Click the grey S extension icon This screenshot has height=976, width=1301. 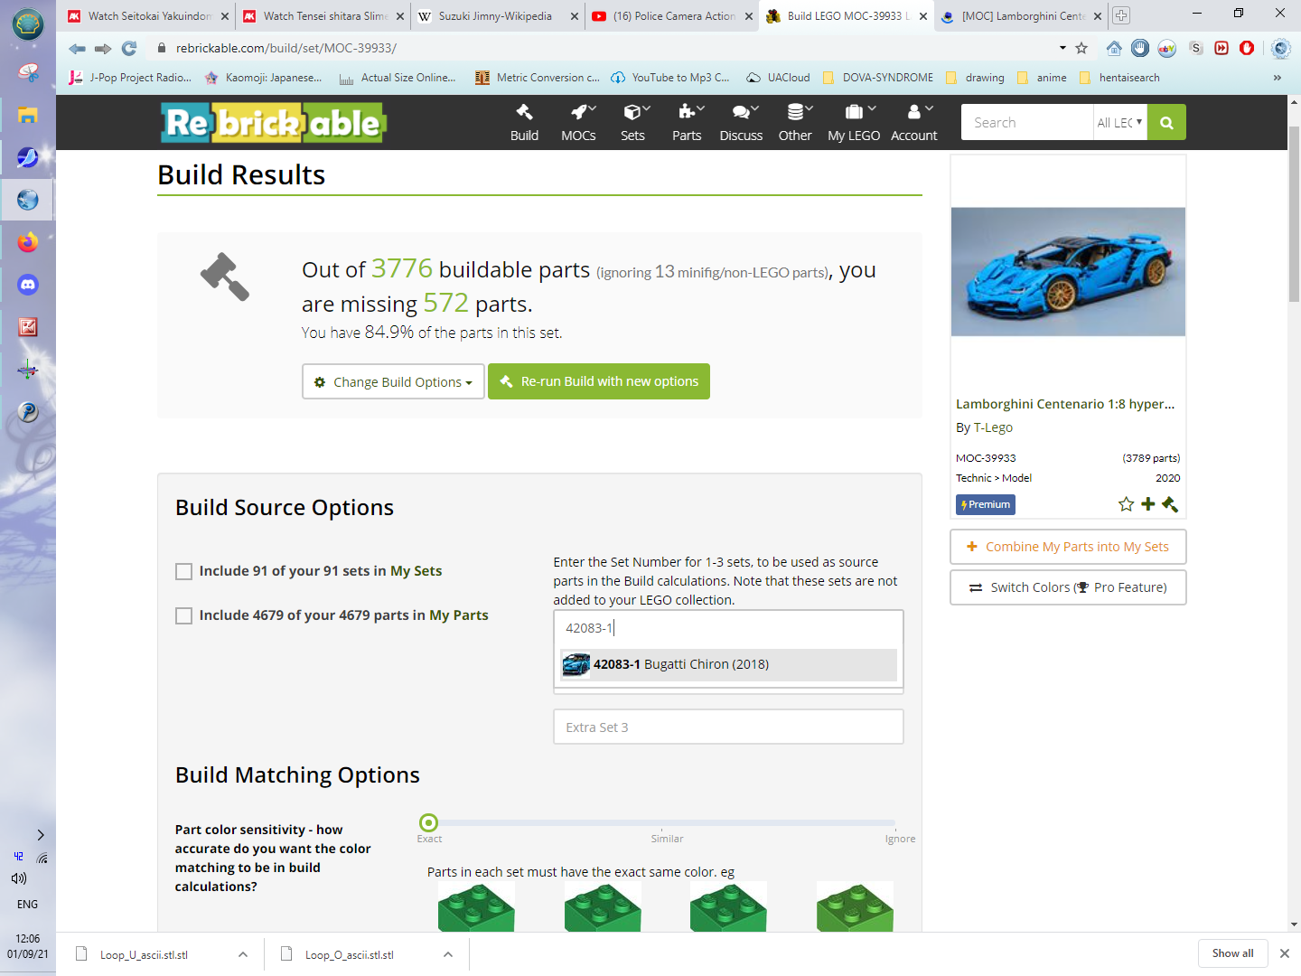pos(1196,48)
